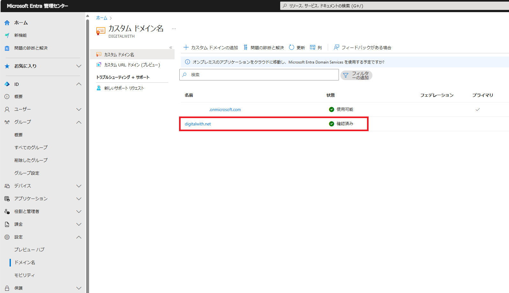
Task: Expand the 保護 section chevron
Action: point(79,288)
